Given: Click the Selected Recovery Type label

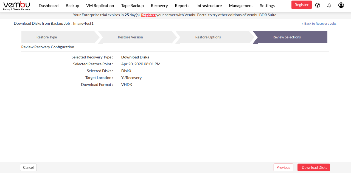Looking at the screenshot, I should point(92,57).
